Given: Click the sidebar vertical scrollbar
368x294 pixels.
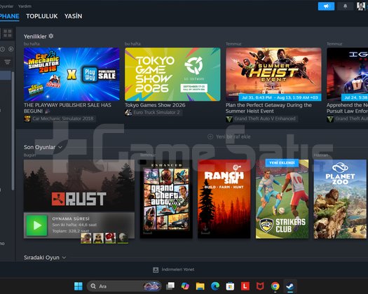Looking at the screenshot, I should tap(13, 132).
